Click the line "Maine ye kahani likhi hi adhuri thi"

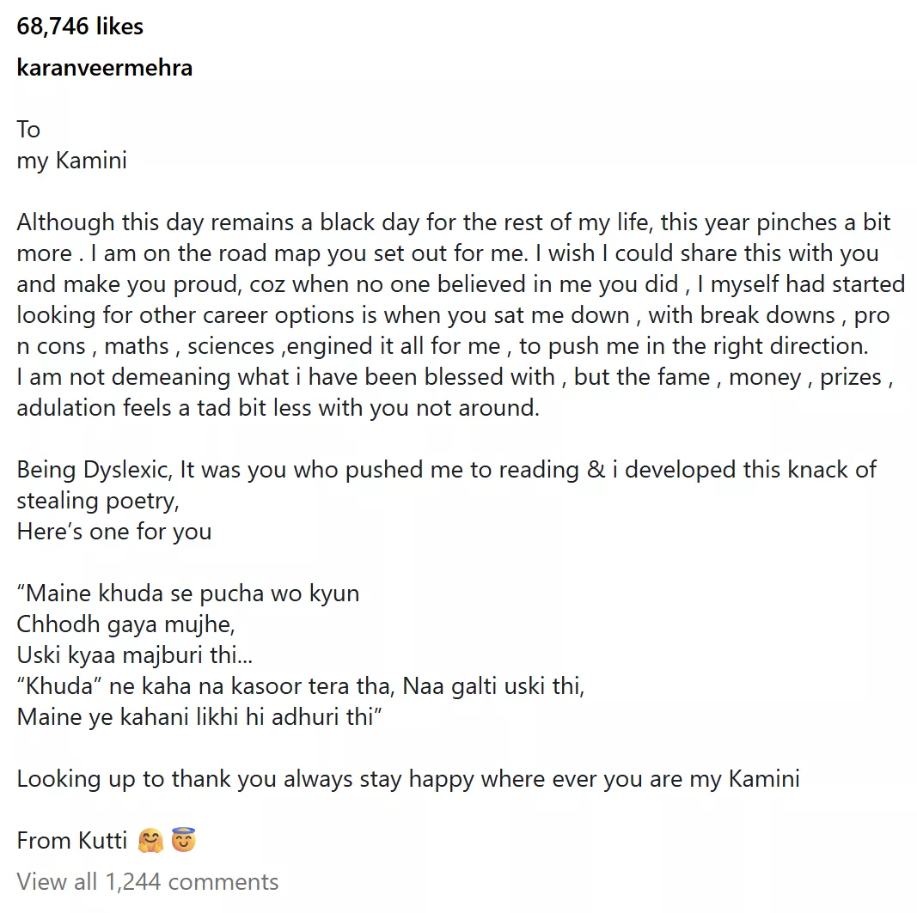[x=199, y=717]
